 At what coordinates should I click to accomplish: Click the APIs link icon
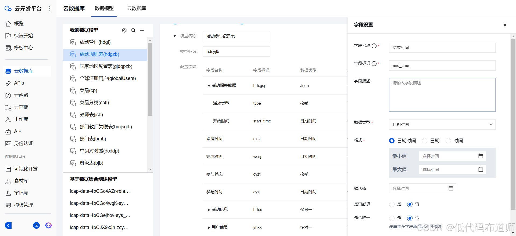tap(8, 83)
